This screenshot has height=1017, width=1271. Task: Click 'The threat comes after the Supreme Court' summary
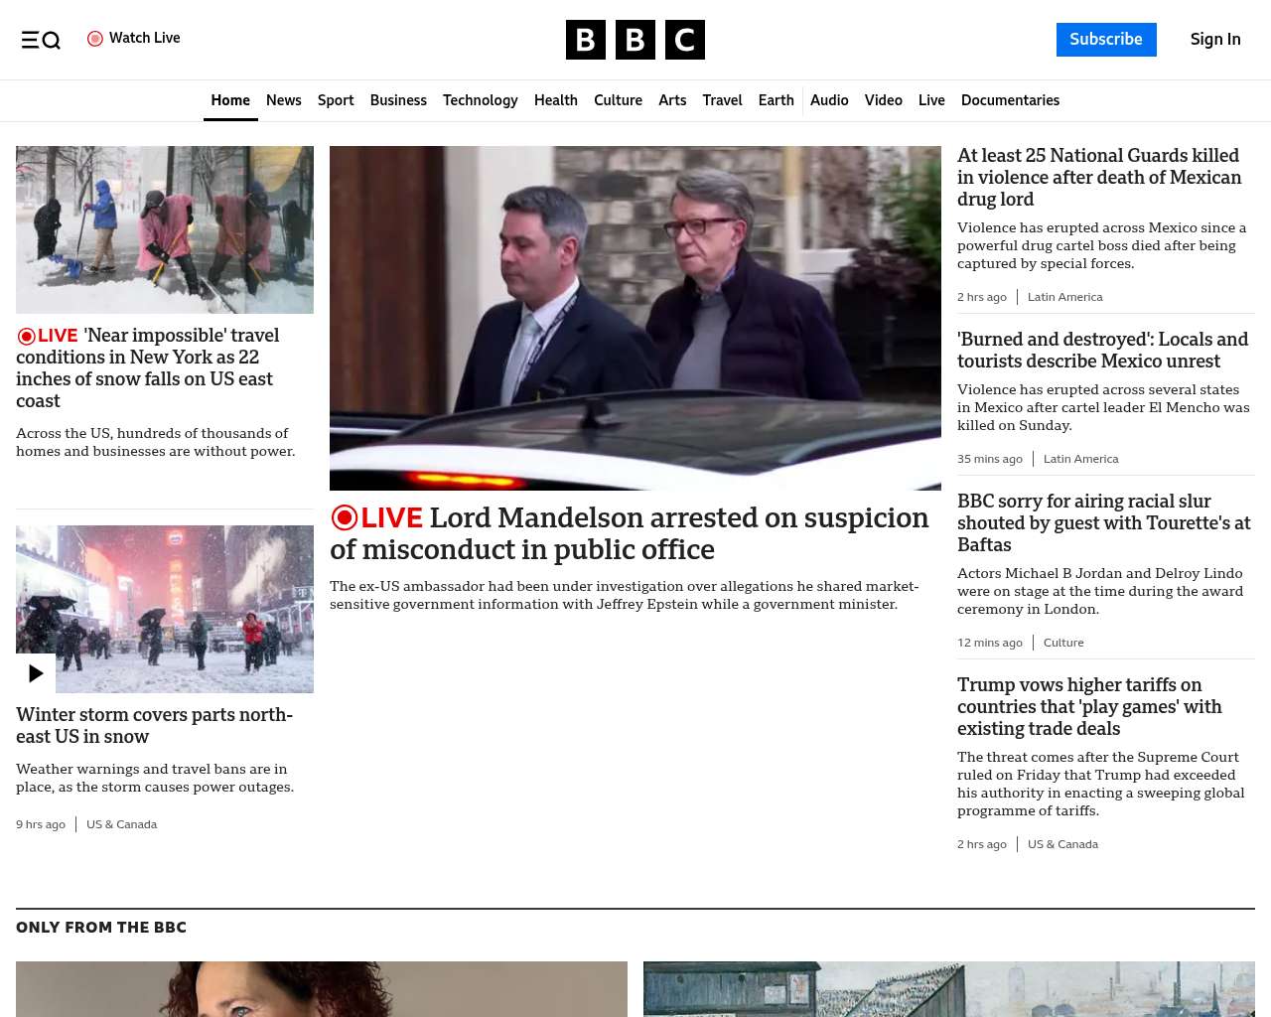pyautogui.click(x=1100, y=784)
